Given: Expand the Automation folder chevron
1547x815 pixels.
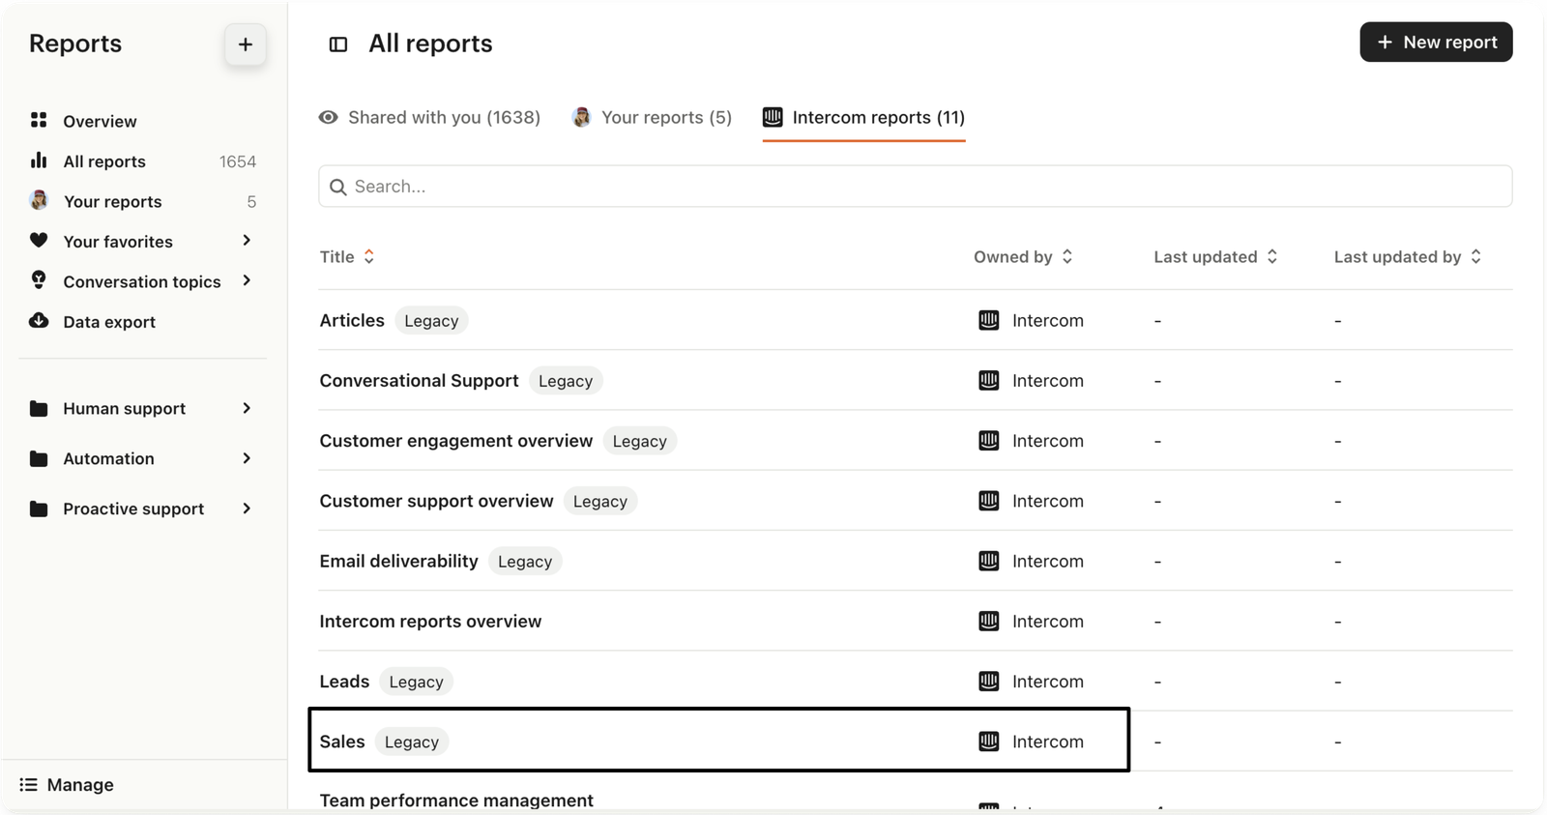Looking at the screenshot, I should (247, 458).
